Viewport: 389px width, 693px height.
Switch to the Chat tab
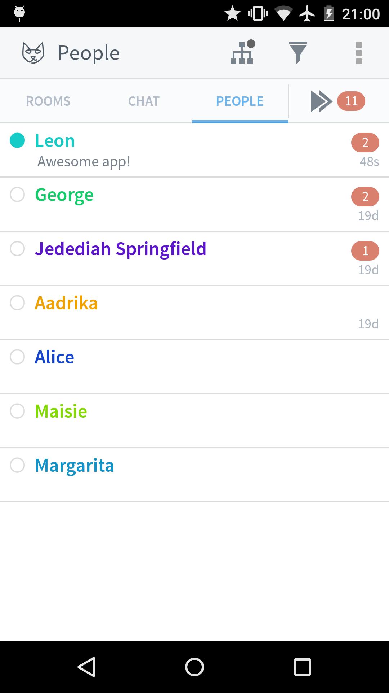coord(144,101)
